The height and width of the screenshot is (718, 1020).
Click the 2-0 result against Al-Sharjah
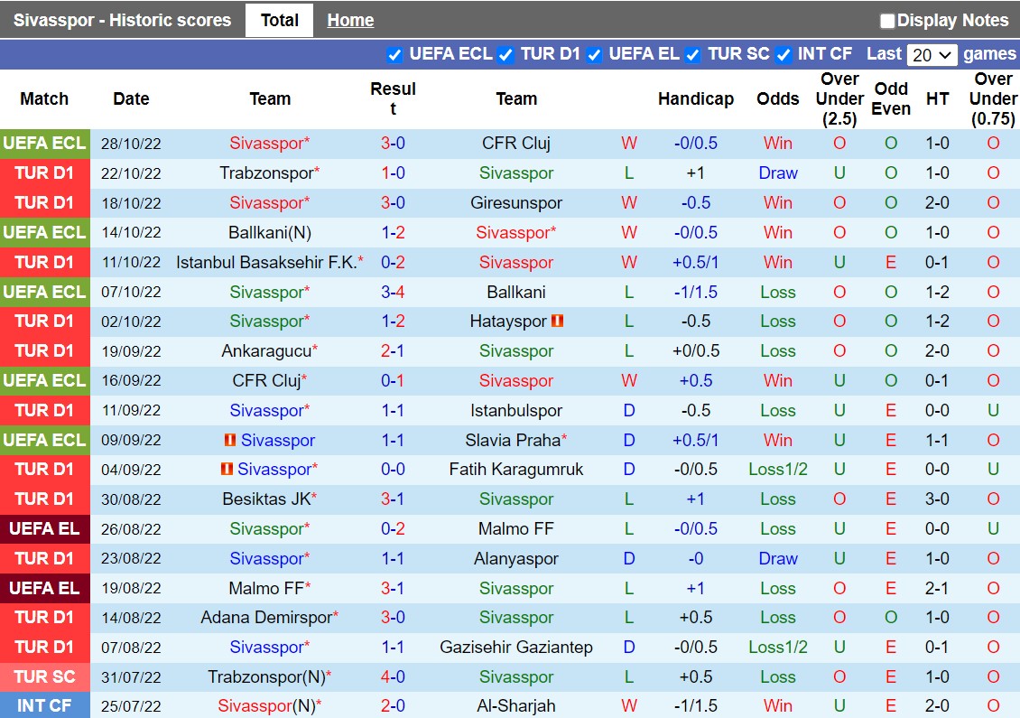click(393, 705)
